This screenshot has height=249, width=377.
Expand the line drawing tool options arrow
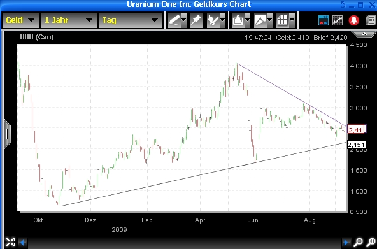[x=183, y=20]
